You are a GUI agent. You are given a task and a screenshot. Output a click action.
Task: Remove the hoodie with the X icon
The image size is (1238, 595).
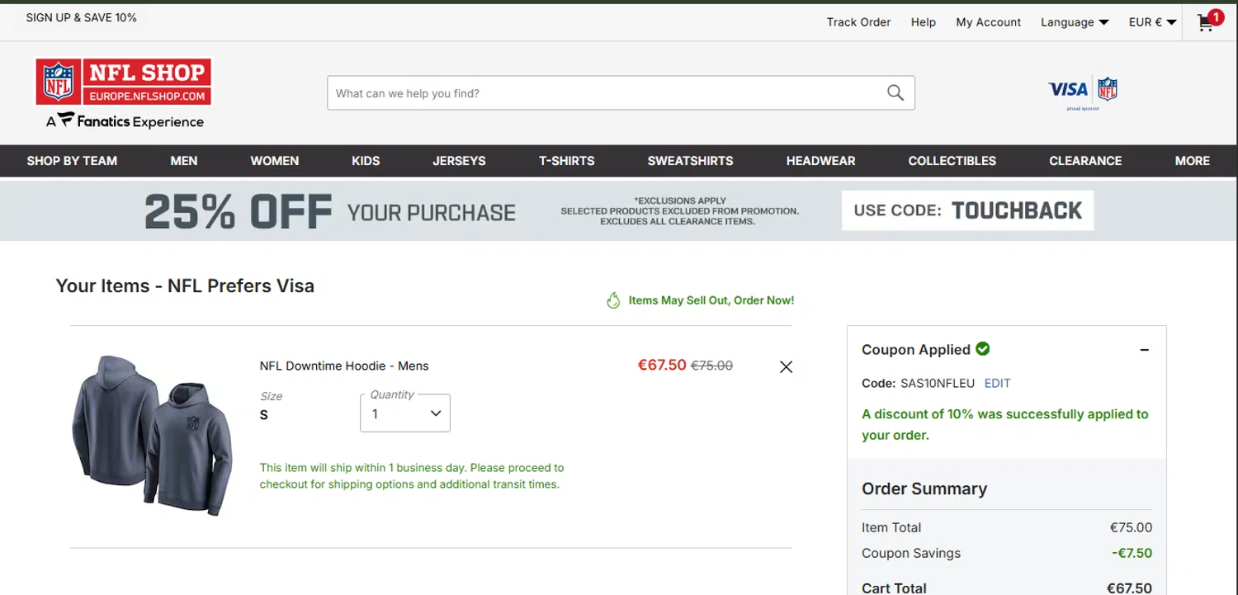pyautogui.click(x=786, y=367)
